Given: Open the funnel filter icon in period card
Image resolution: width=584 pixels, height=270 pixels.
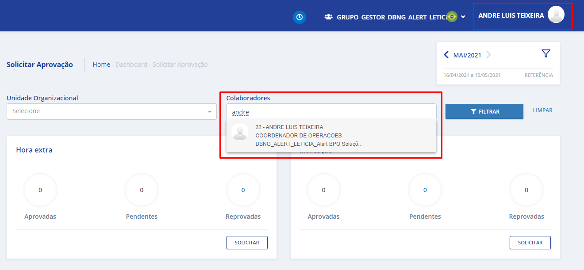Looking at the screenshot, I should point(546,53).
